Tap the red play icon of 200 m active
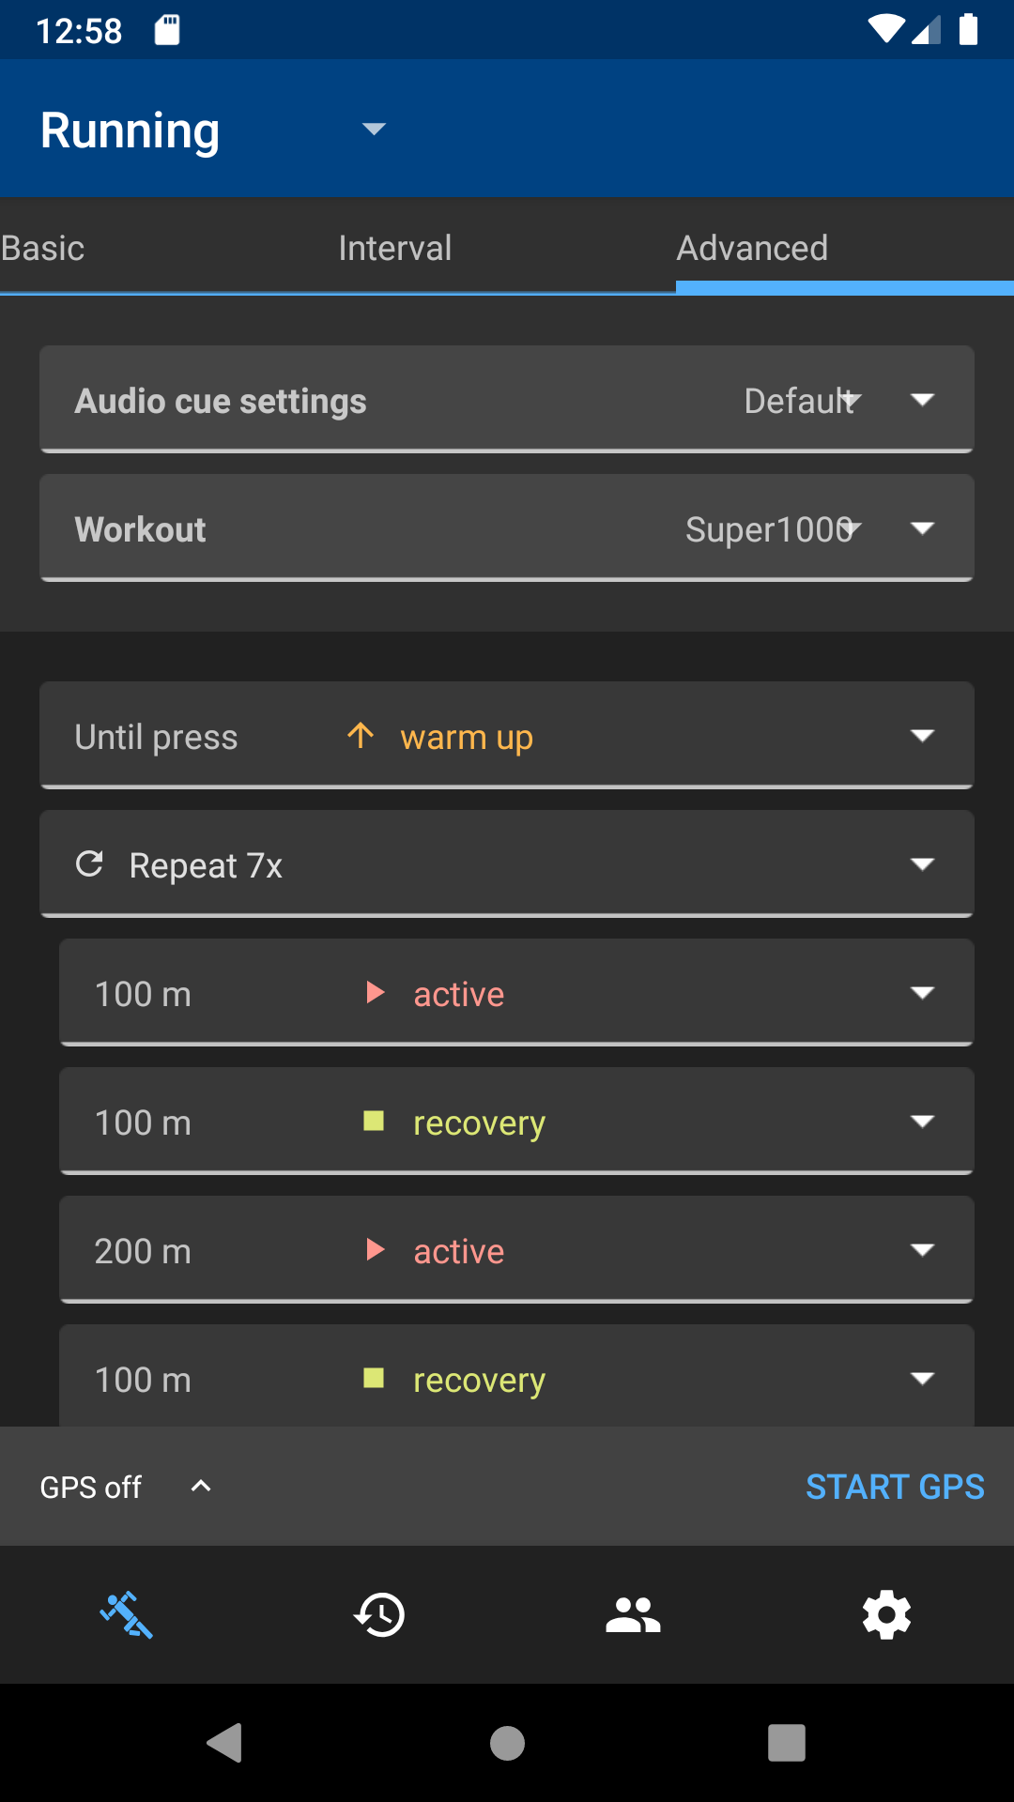The image size is (1014, 1802). tap(375, 1250)
